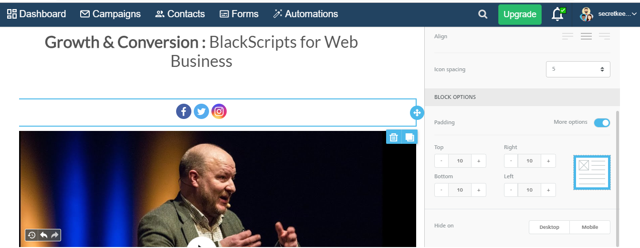Viewport: 640px width, 248px height.
Task: Toggle the More options padding switch
Action: click(x=602, y=123)
